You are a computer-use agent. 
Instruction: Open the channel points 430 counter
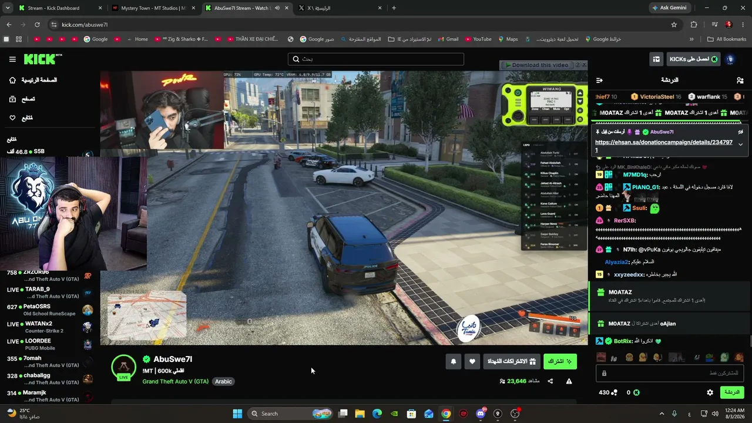pos(608,392)
